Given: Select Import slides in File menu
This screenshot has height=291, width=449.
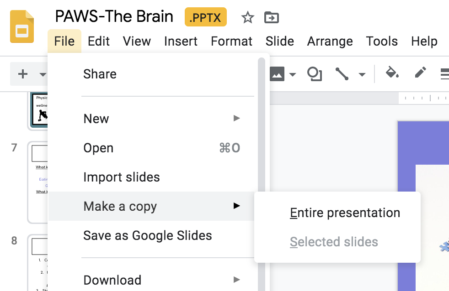Looking at the screenshot, I should [122, 177].
